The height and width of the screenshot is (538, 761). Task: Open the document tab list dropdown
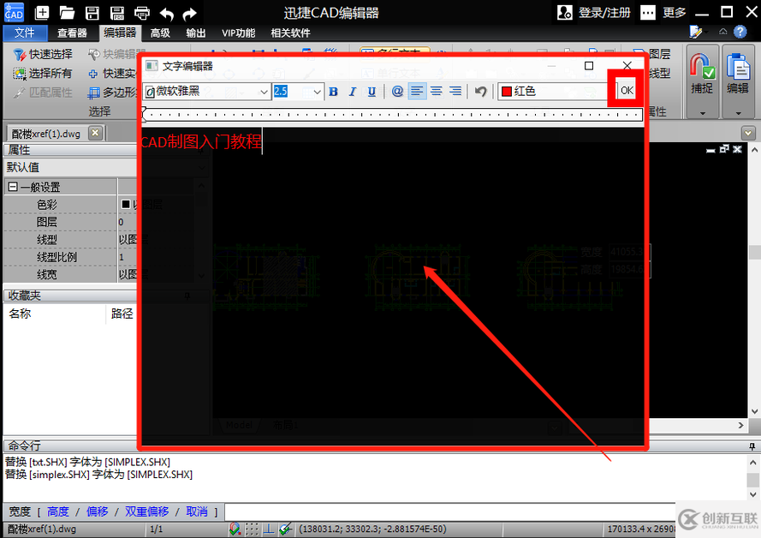pyautogui.click(x=748, y=133)
